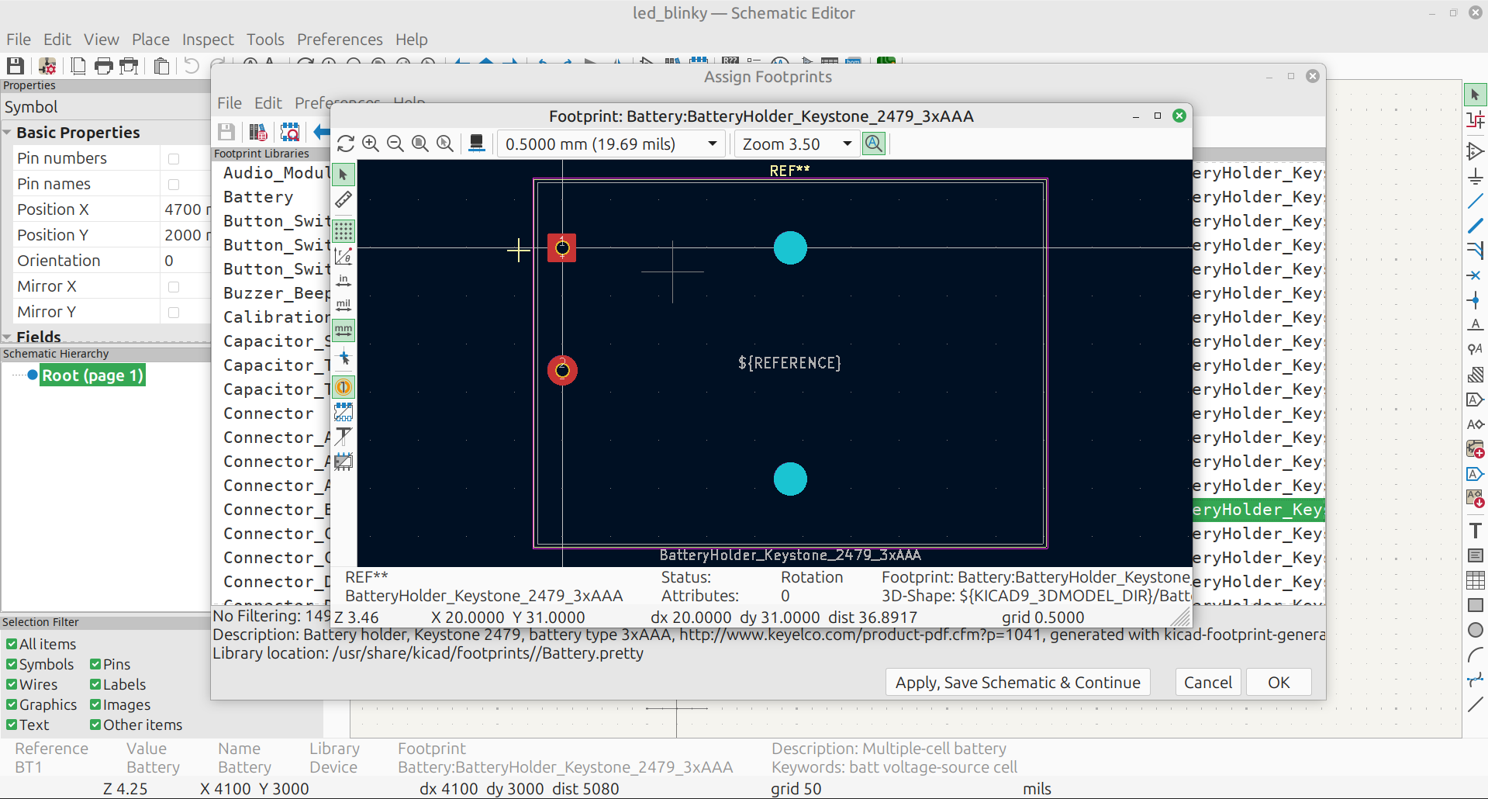Select Battery in Footprint Libraries list

click(x=258, y=197)
